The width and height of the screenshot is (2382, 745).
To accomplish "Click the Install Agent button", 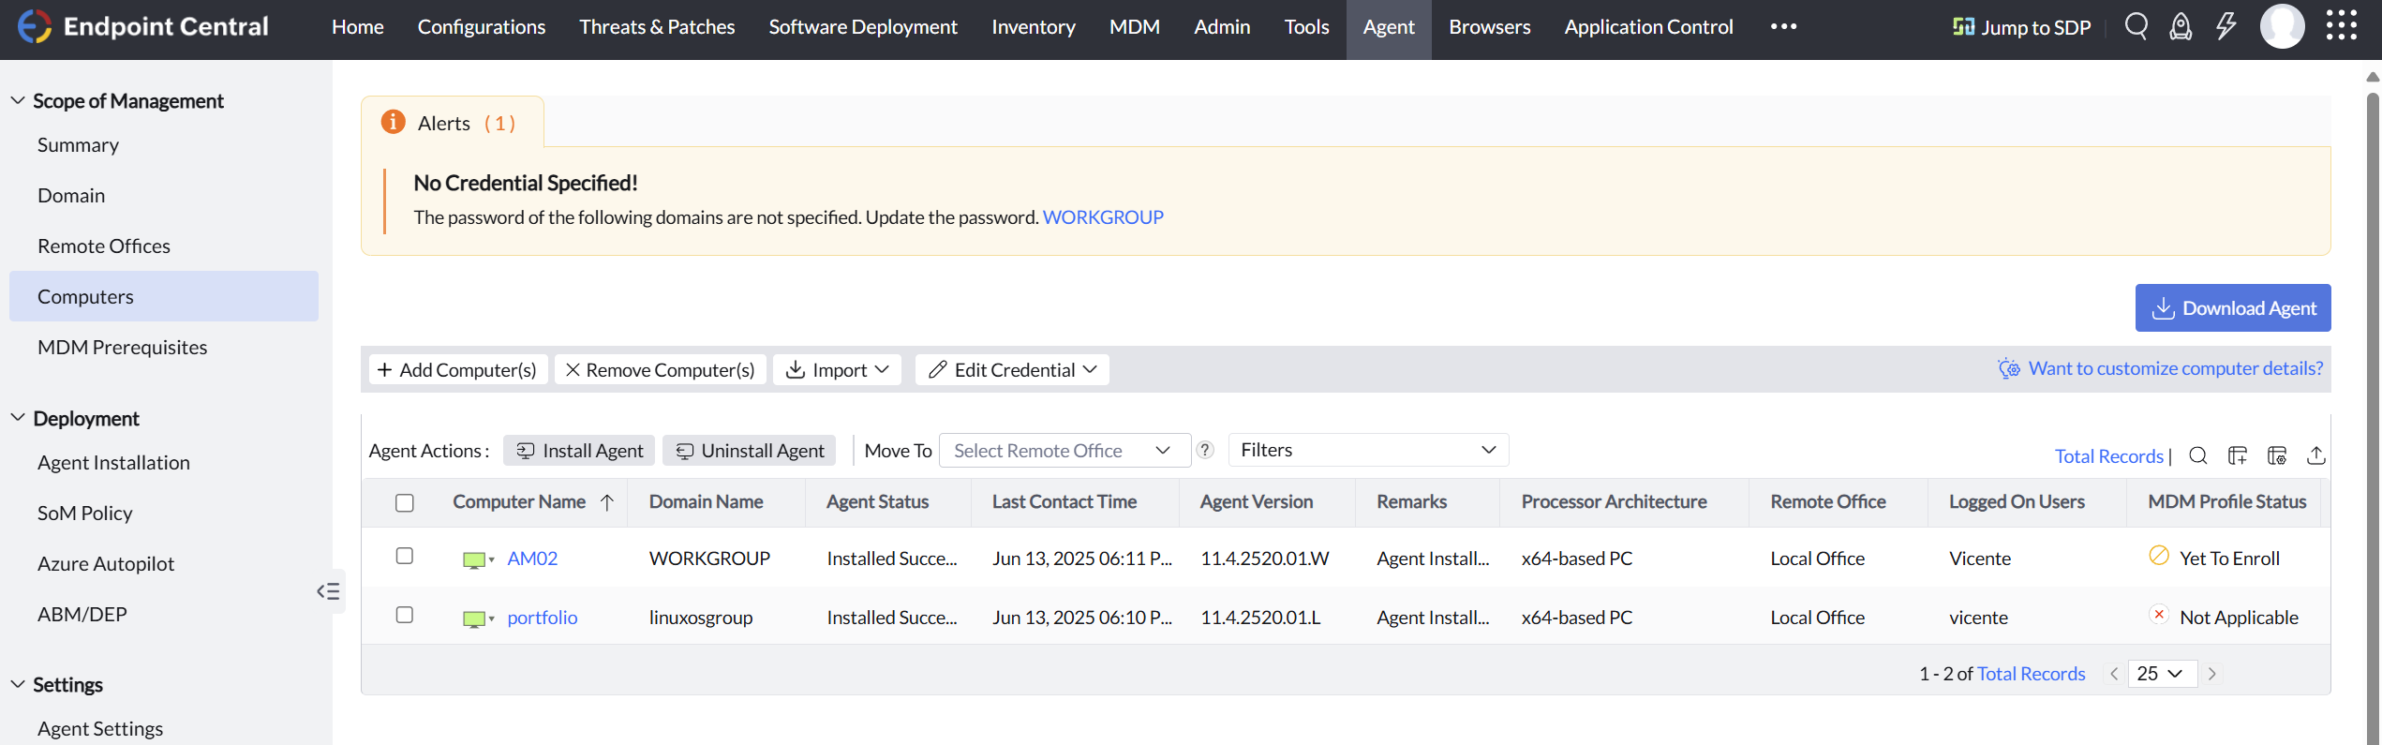I will pos(579,451).
